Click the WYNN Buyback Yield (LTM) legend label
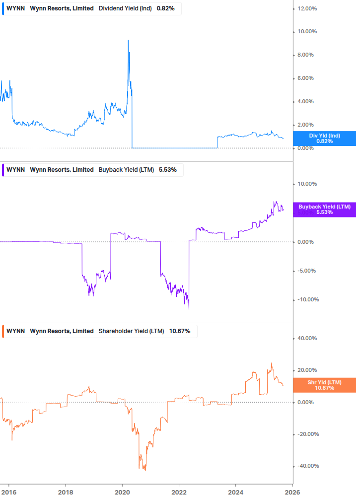This screenshot has height=499, width=356. pos(92,170)
